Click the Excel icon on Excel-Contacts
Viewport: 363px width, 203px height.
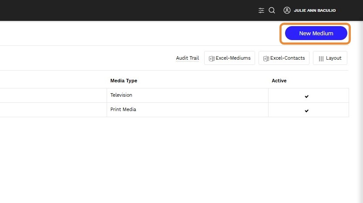tap(266, 58)
